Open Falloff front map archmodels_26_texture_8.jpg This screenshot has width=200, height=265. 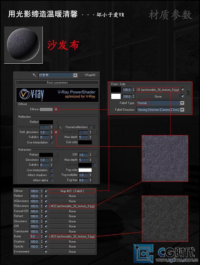pyautogui.click(x=158, y=90)
